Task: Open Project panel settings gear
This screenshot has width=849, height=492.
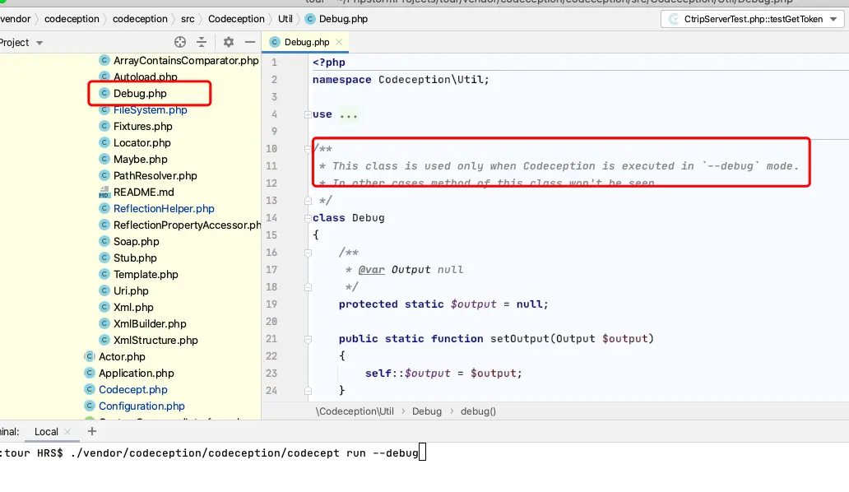Action: (x=229, y=42)
